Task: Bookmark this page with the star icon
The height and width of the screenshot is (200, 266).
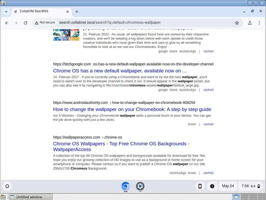Action: point(237,23)
